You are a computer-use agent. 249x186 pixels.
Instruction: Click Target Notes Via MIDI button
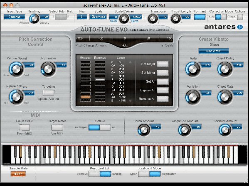point(57,127)
